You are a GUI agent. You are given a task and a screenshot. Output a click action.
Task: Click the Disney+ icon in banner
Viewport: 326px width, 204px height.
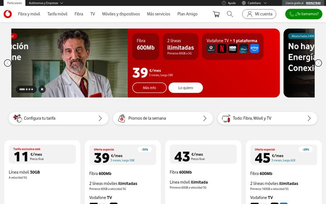coord(244,49)
